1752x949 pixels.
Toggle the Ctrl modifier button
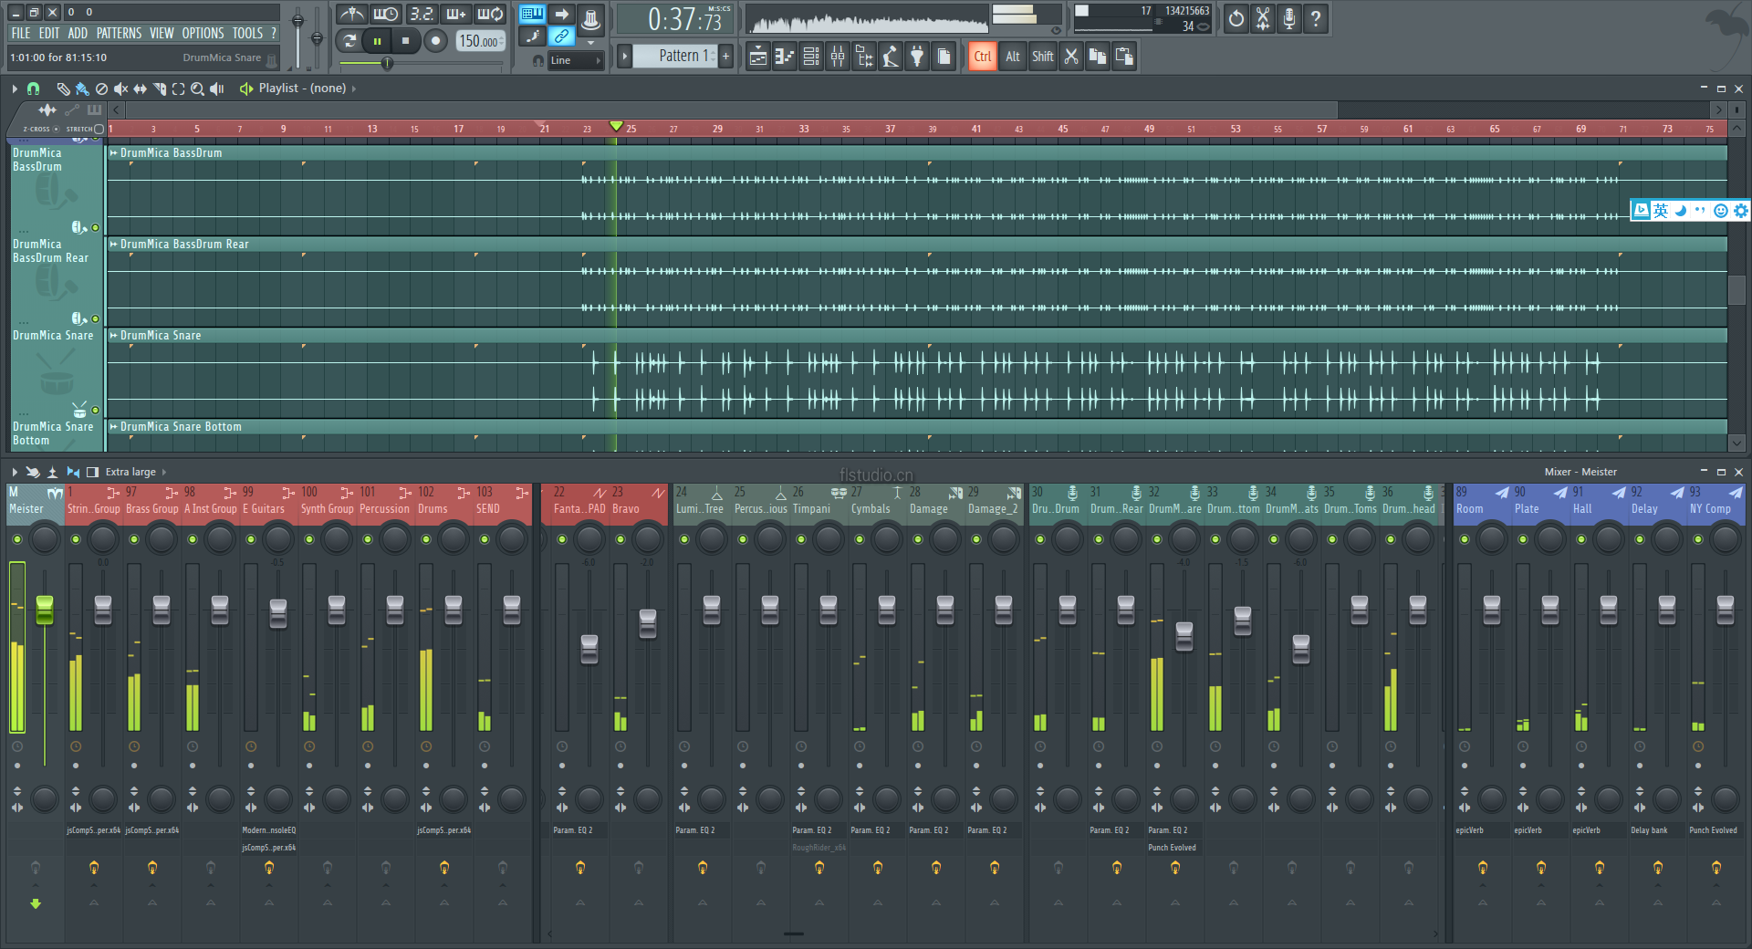point(983,57)
